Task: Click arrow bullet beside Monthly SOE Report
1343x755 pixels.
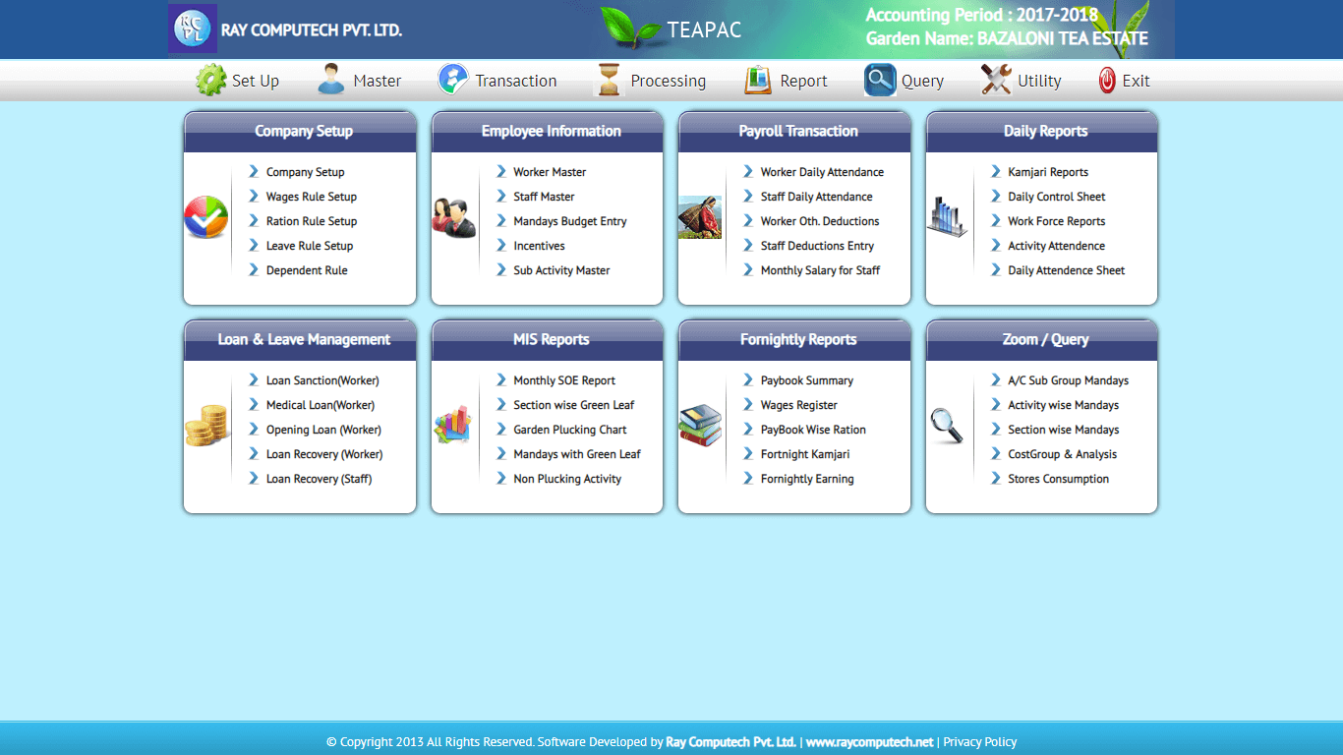Action: [x=501, y=379]
